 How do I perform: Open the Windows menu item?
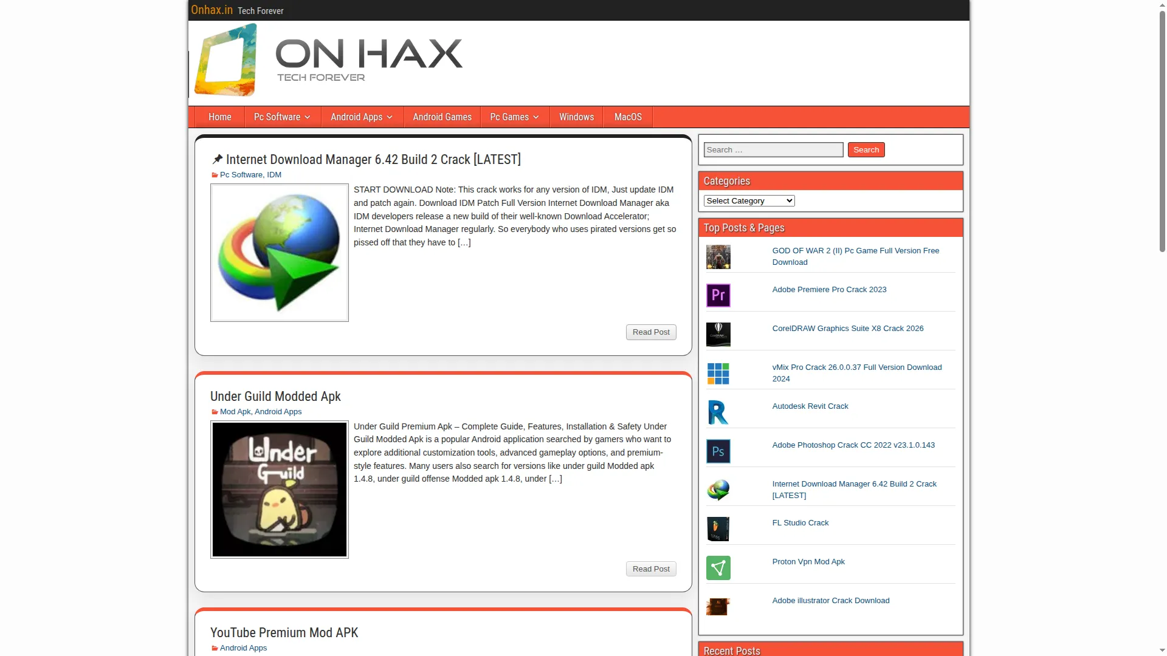click(x=577, y=117)
